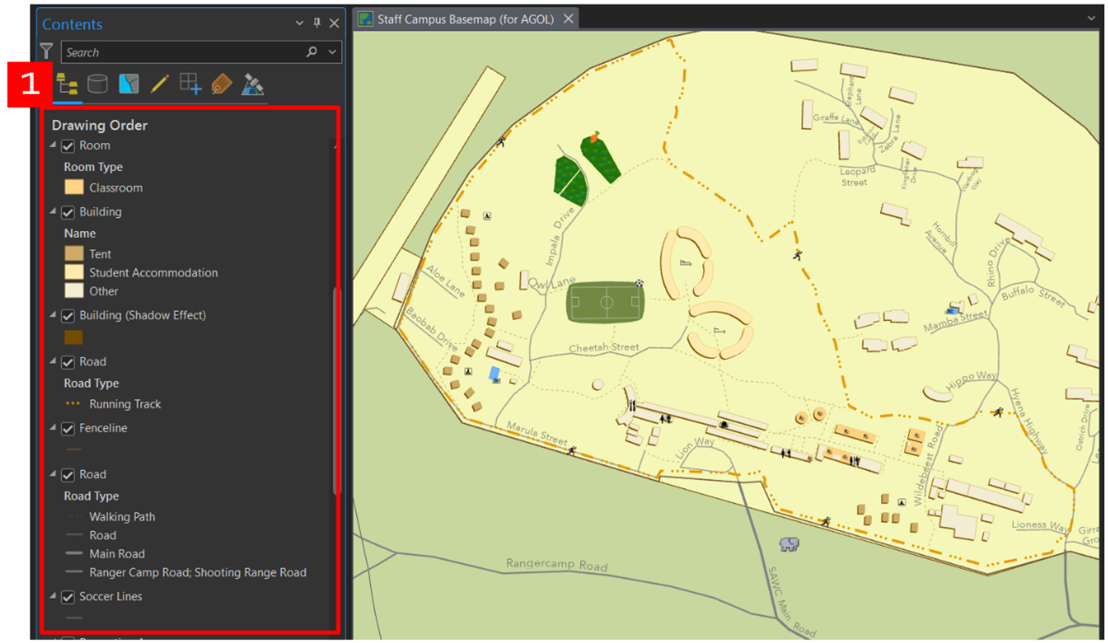Click the List By Labeling tag icon
The width and height of the screenshot is (1108, 643).
[222, 84]
